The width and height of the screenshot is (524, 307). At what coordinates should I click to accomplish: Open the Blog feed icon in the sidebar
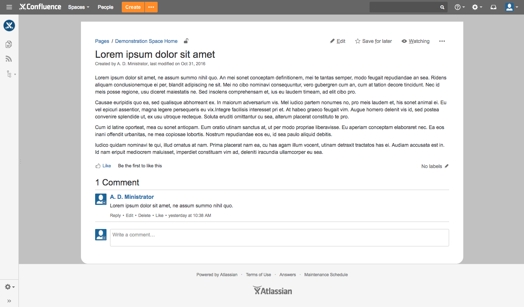click(x=9, y=59)
